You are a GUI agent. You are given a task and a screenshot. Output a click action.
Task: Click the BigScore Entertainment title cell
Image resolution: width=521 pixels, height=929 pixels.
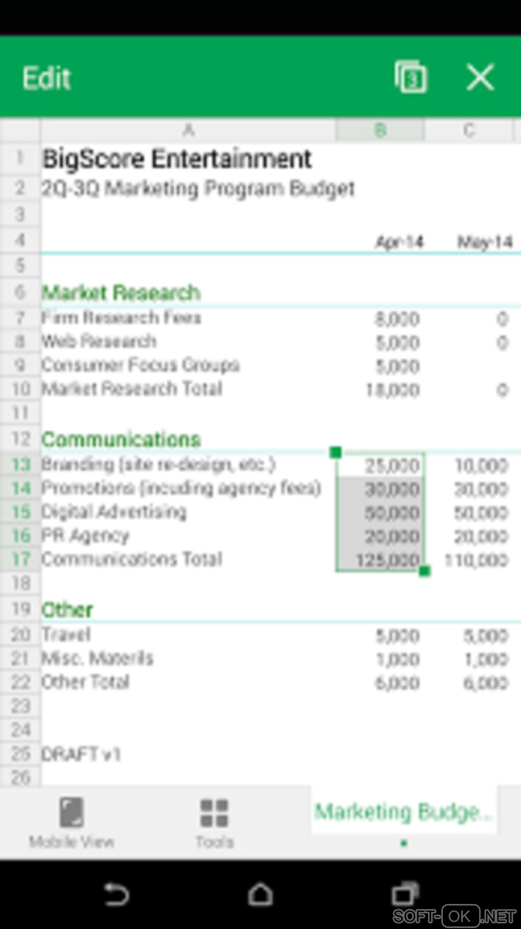pyautogui.click(x=177, y=159)
